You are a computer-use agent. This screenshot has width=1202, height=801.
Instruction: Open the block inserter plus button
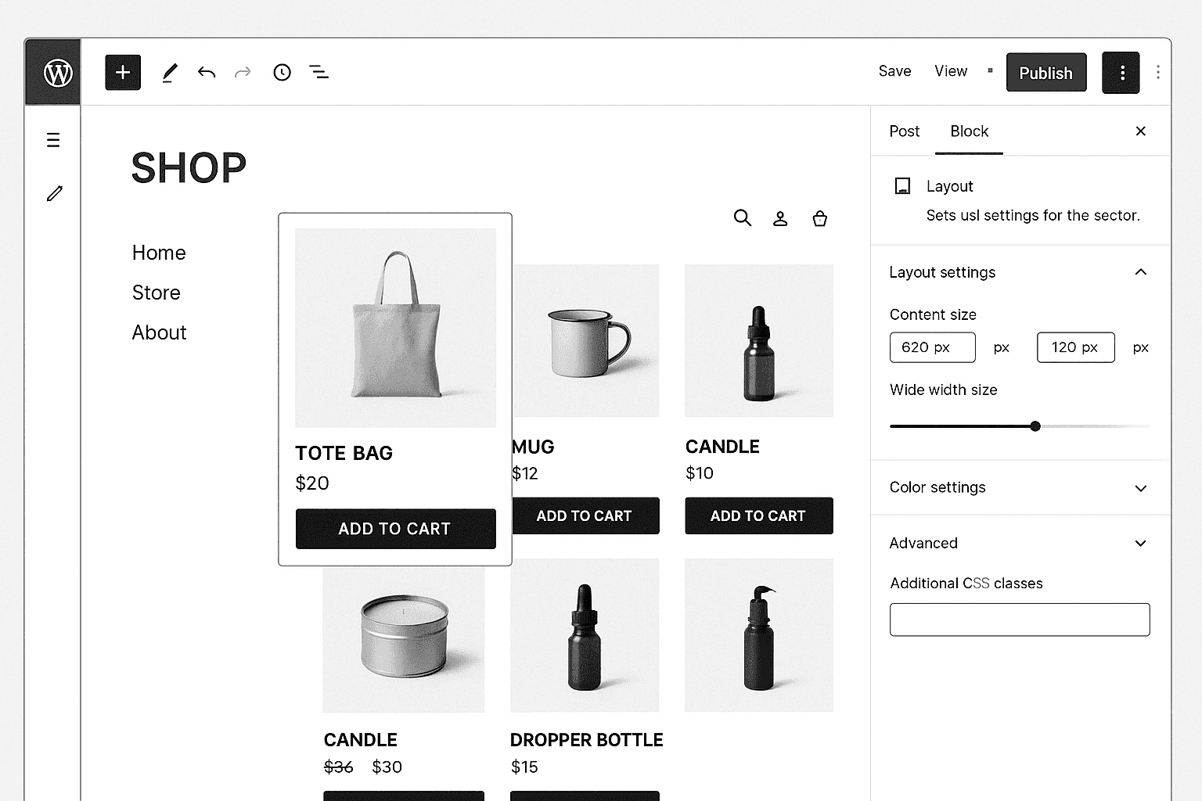pos(123,73)
